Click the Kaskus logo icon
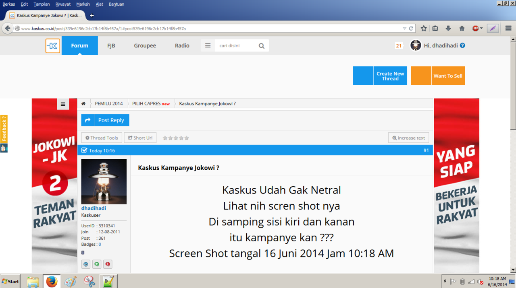 (x=52, y=45)
